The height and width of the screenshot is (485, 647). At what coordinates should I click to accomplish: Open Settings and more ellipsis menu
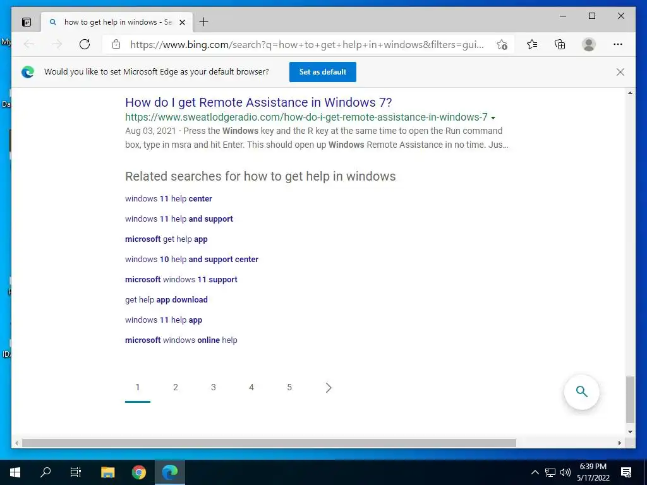click(618, 44)
